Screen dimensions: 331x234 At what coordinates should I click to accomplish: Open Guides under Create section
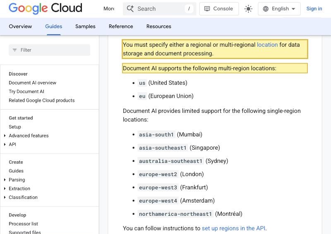click(x=16, y=171)
